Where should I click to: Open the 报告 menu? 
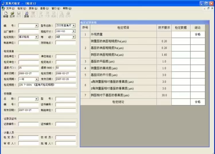pos(33,8)
